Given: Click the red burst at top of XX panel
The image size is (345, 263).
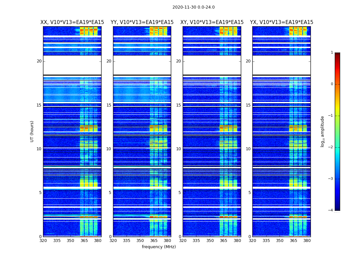Looking at the screenshot, I should tap(89, 31).
